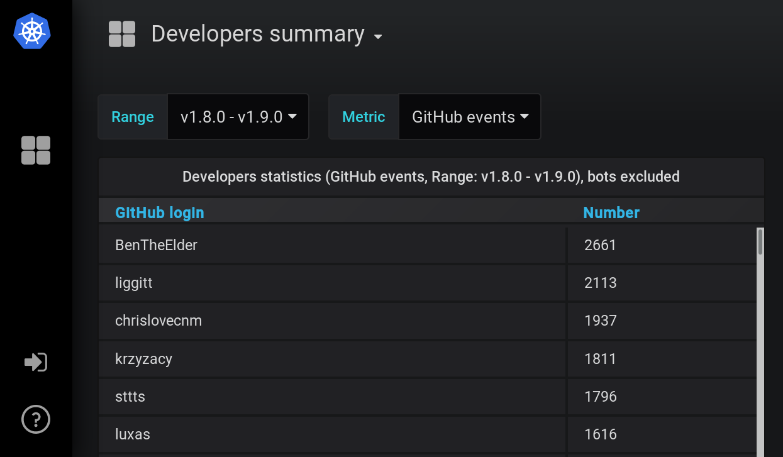Click the table's vertical scrollbar thumb
The width and height of the screenshot is (783, 457).
tap(760, 242)
